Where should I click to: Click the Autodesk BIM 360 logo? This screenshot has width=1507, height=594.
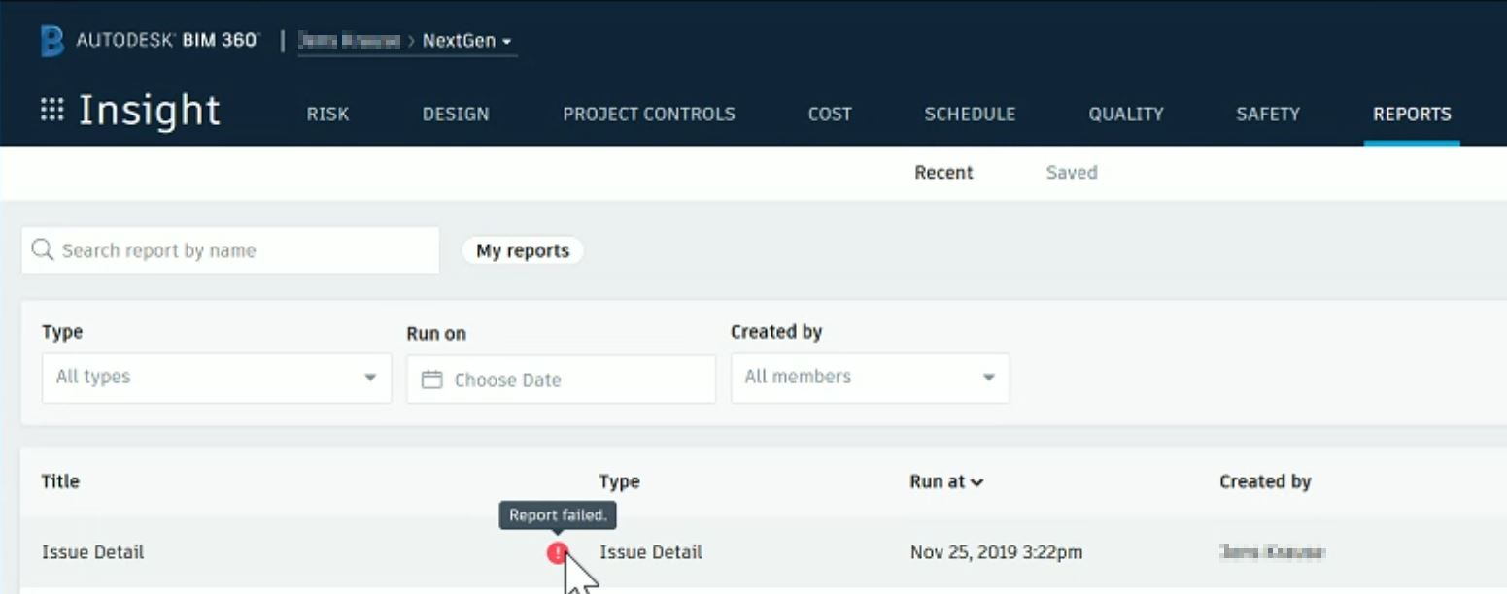pyautogui.click(x=146, y=39)
